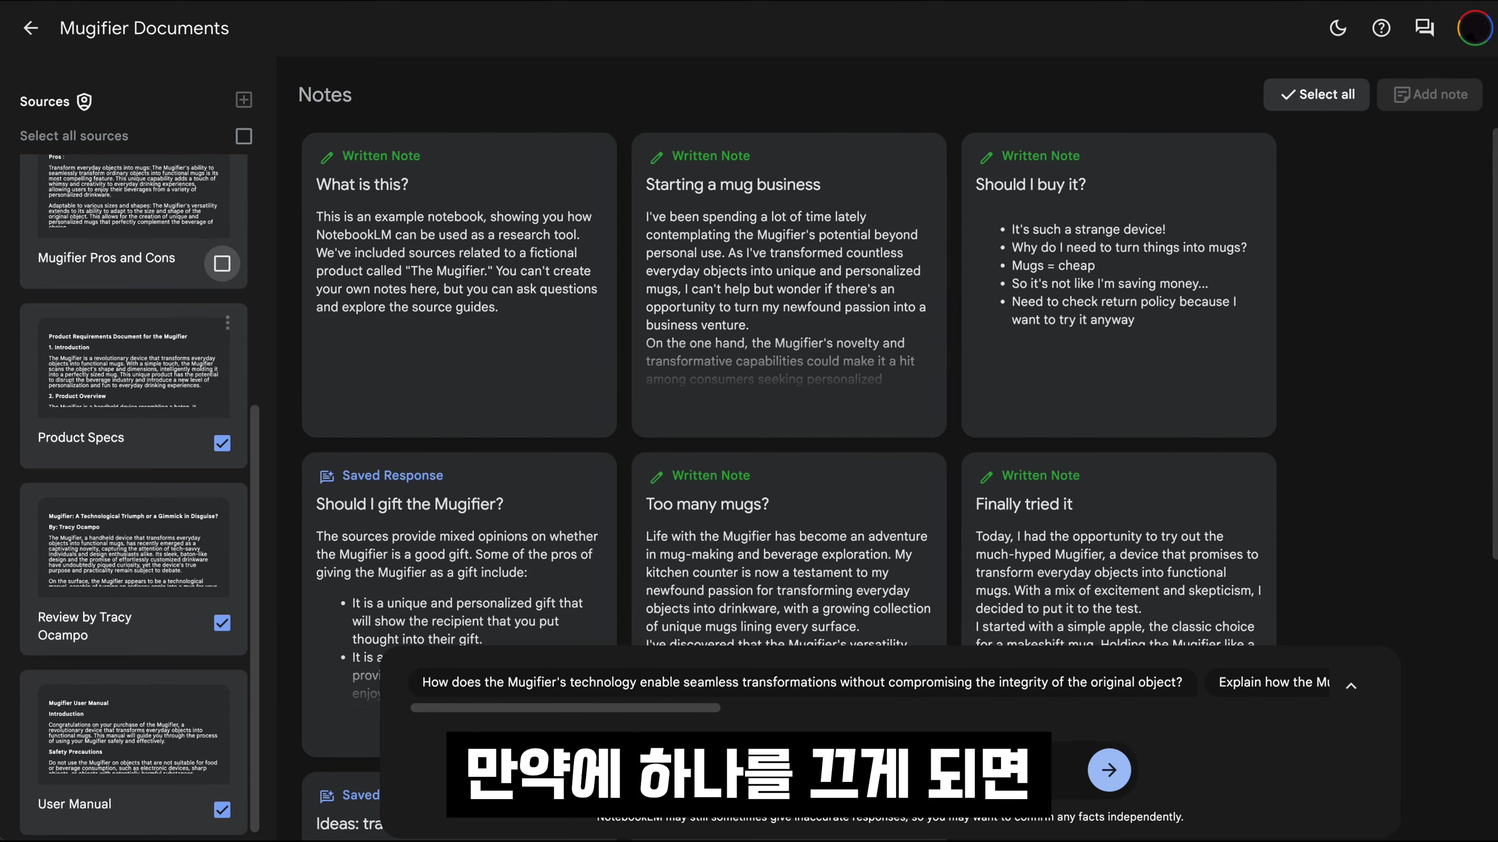The image size is (1498, 842).
Task: Expand the chat panel with up chevron
Action: pos(1351,686)
